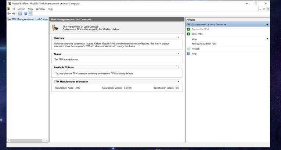Select TPM Management on Local Computer tree node
This screenshot has width=281, height=150.
(28, 19)
